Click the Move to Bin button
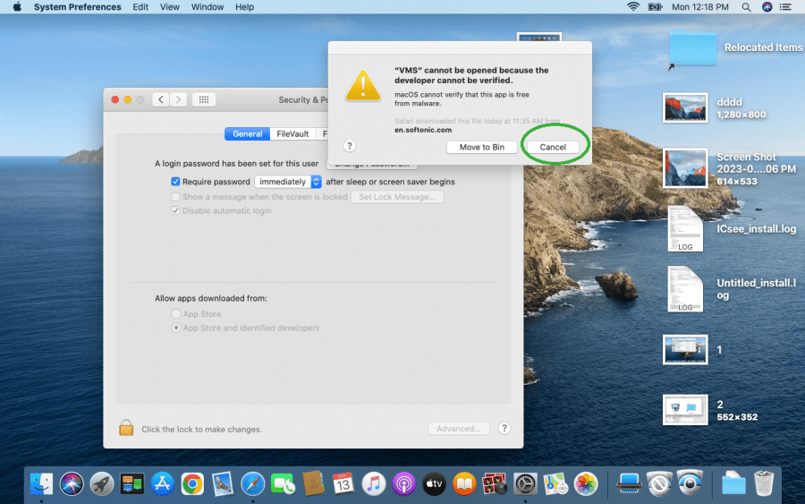 click(481, 147)
